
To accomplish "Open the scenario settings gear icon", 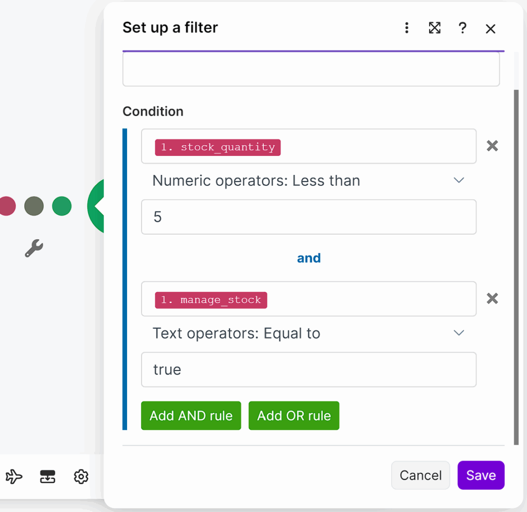I will [81, 477].
